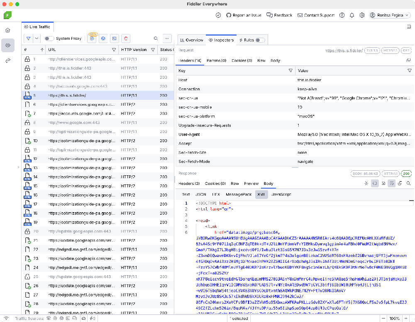415x322 pixels.
Task: Open URL column filter dropdown
Action: point(114,50)
